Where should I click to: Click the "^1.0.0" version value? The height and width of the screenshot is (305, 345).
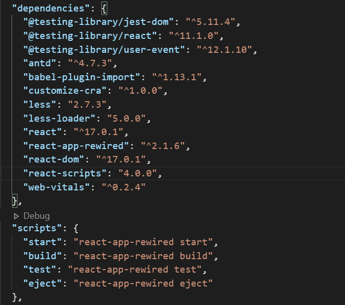[x=140, y=91]
